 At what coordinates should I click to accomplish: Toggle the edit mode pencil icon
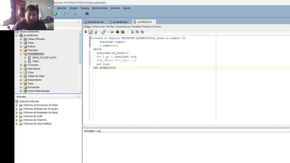click(x=91, y=32)
